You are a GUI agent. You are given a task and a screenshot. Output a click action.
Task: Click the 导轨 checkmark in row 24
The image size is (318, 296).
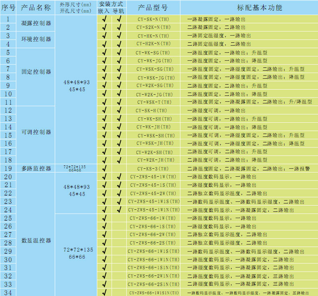point(119,210)
